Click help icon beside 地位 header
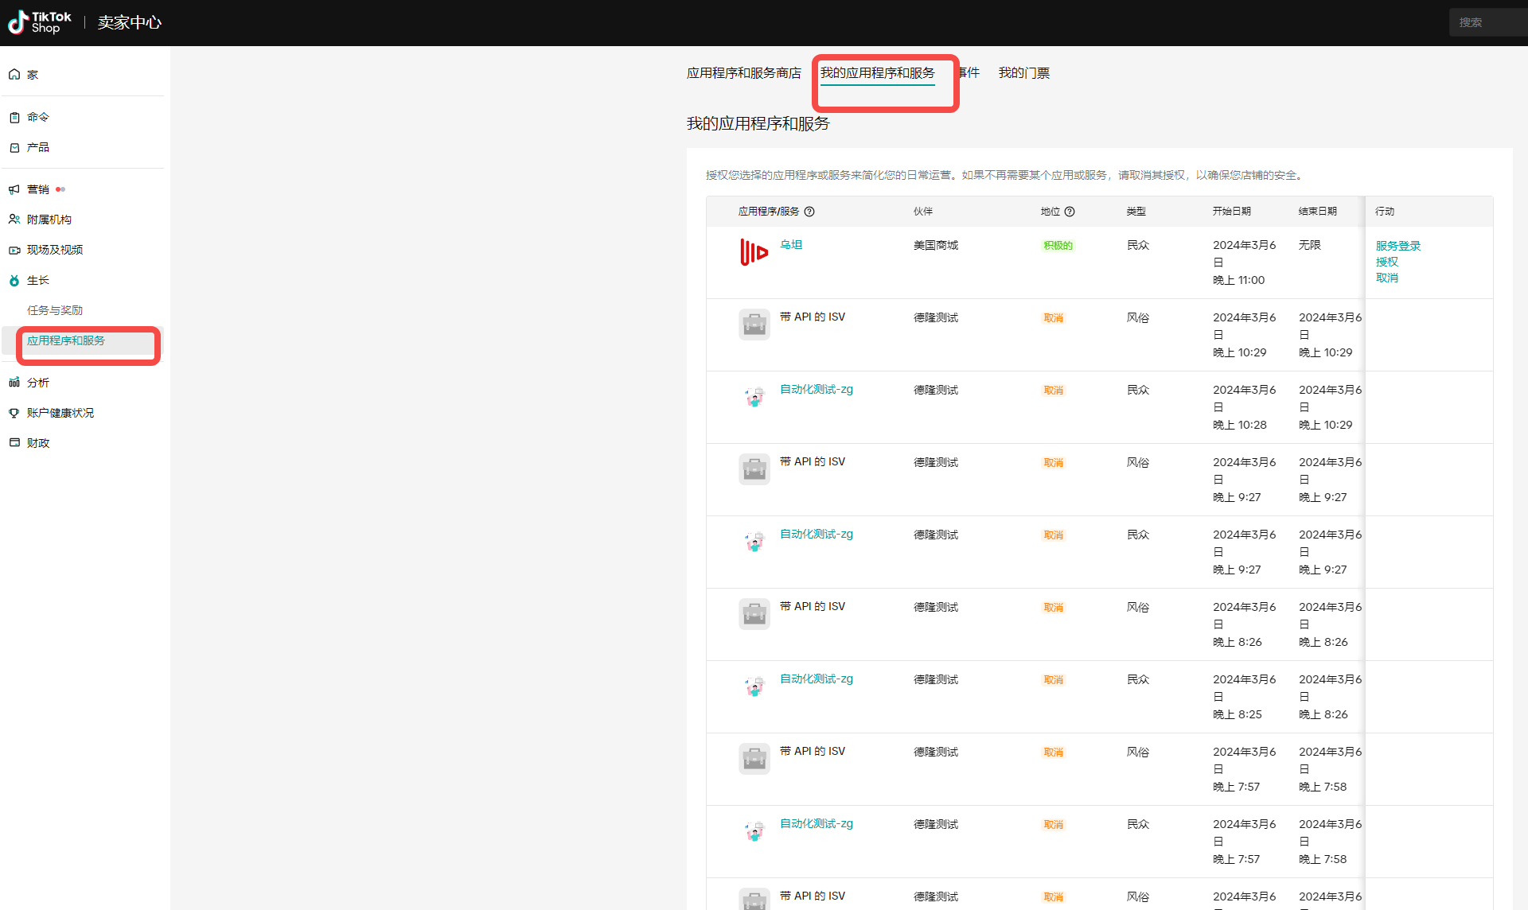 pos(1070,212)
